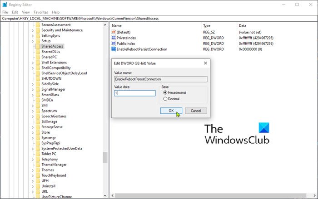The height and width of the screenshot is (199, 318).
Task: Click the Setup folder icon
Action: click(x=38, y=41)
